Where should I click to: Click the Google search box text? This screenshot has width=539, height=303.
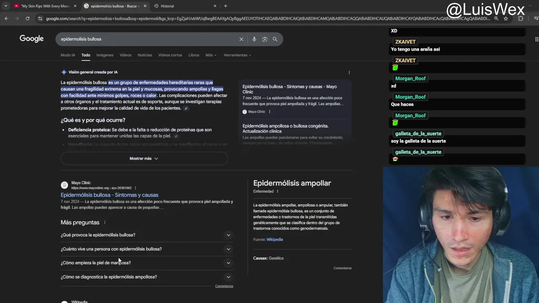point(81,39)
